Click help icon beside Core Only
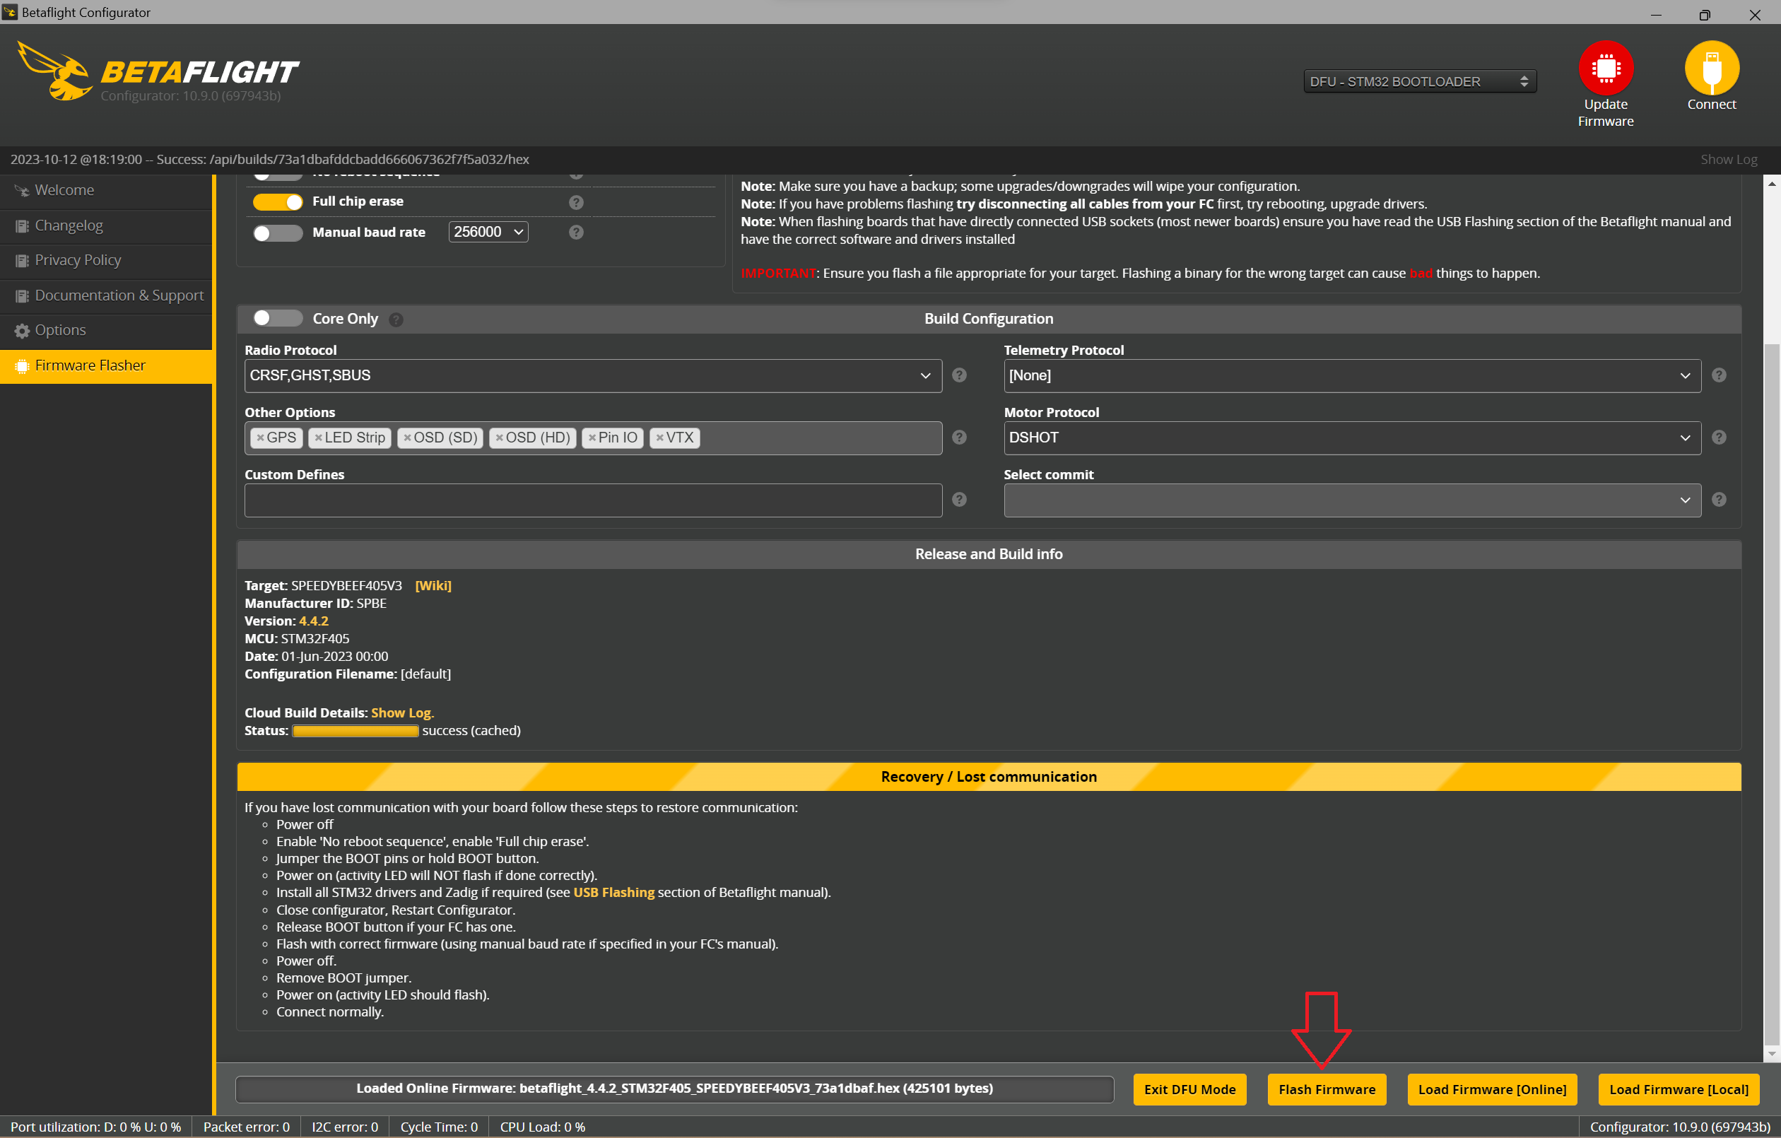The width and height of the screenshot is (1781, 1138). pos(396,319)
